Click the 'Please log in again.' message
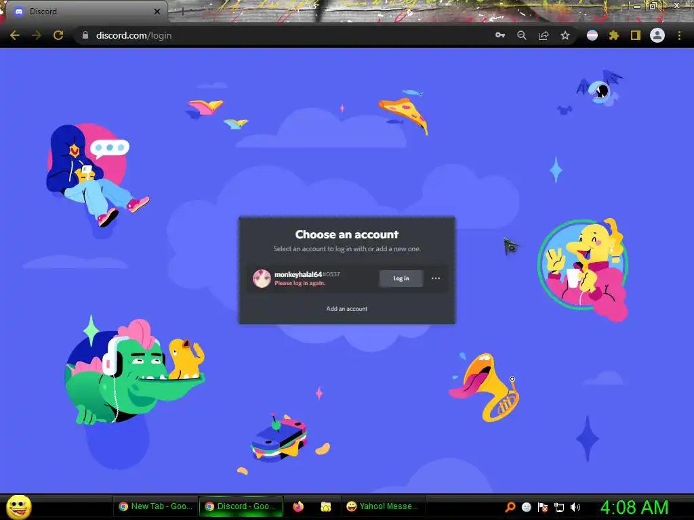Screen dimensions: 694x520 (300, 283)
